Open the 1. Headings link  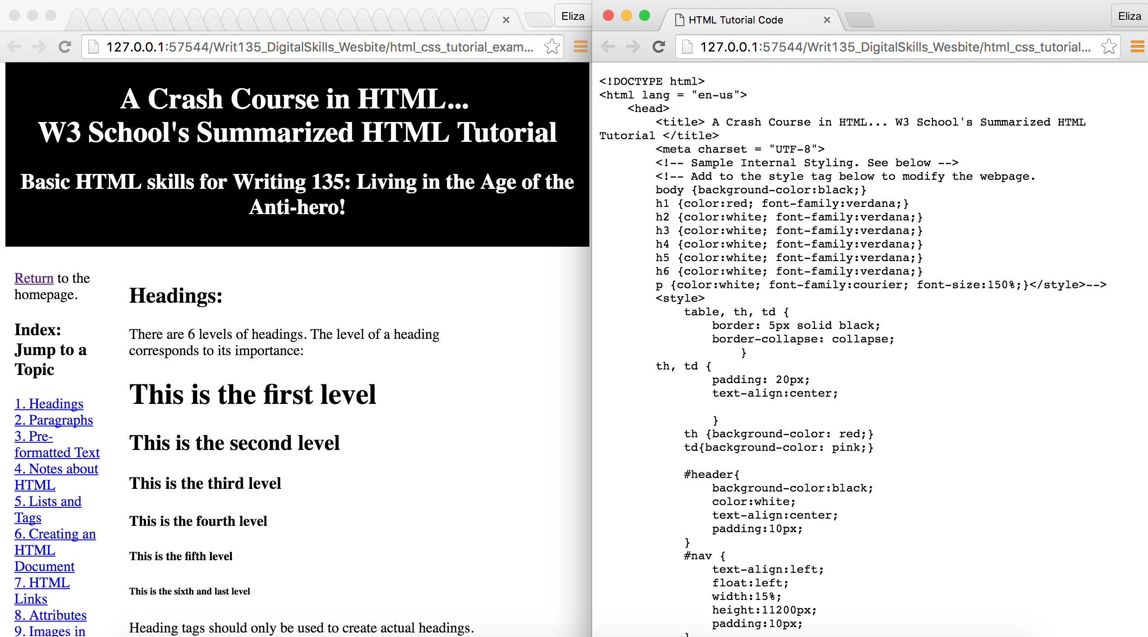pos(49,403)
